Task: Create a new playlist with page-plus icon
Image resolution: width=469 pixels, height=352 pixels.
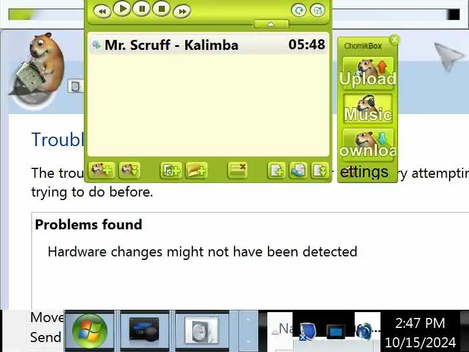Action: (276, 170)
